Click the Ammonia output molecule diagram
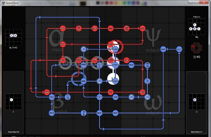 [197, 27]
